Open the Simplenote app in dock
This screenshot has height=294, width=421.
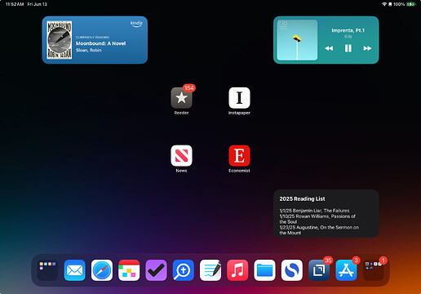point(292,270)
